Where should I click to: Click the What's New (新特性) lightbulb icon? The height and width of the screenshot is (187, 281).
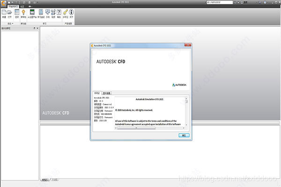point(24,13)
